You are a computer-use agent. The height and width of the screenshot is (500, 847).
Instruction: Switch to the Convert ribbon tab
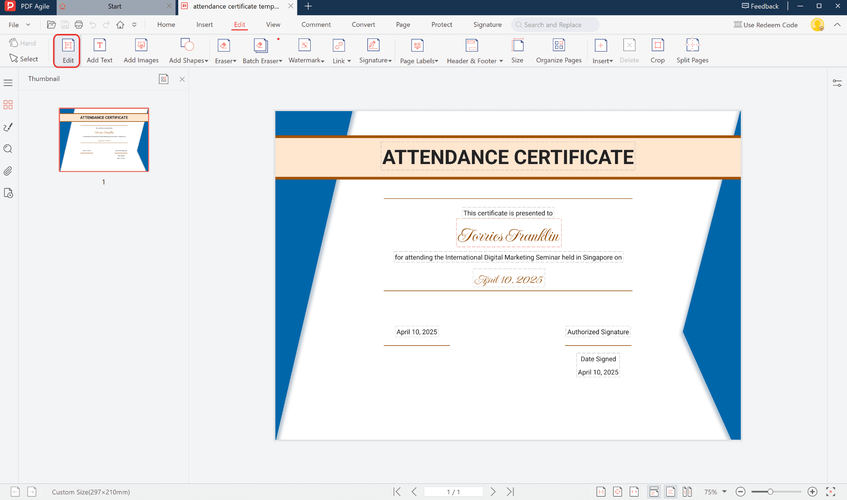pos(363,24)
